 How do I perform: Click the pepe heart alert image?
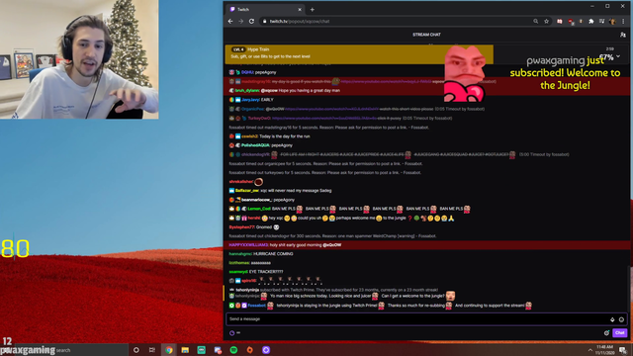tap(464, 73)
